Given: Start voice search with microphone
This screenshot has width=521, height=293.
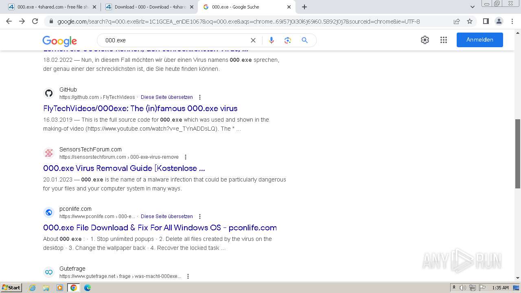Looking at the screenshot, I should point(271,40).
